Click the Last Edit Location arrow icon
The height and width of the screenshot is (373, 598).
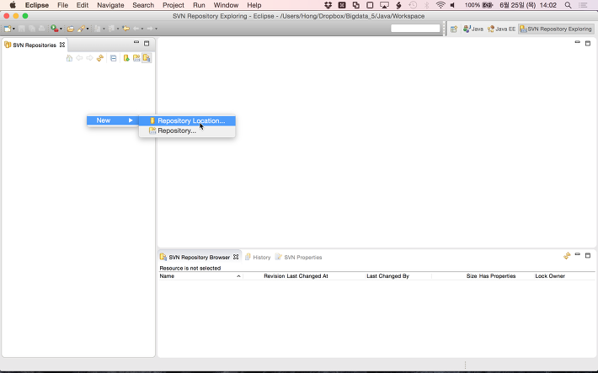(125, 29)
